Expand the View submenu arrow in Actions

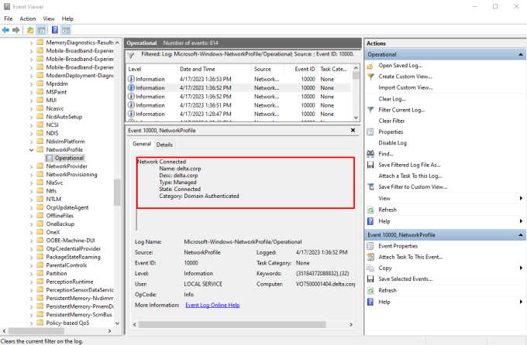[520, 199]
